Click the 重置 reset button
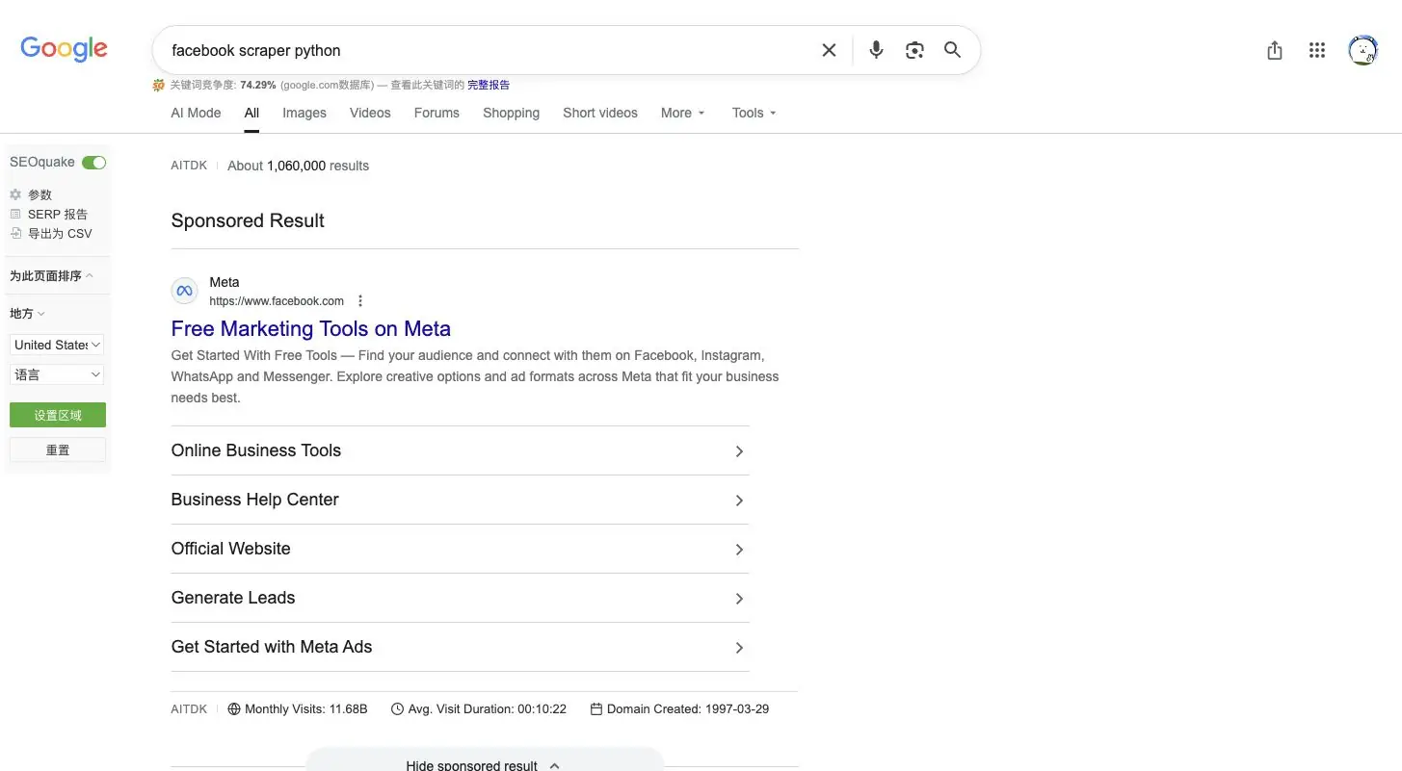 tap(58, 450)
